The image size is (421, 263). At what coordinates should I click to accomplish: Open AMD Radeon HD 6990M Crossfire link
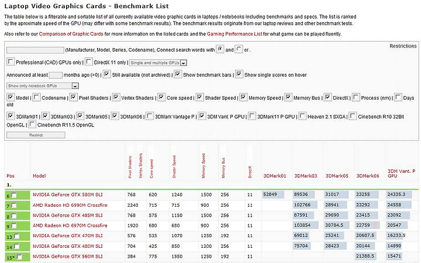click(70, 205)
